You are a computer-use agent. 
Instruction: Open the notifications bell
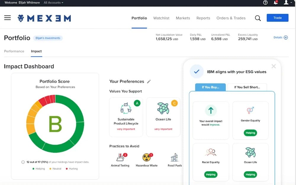[x=276, y=3]
